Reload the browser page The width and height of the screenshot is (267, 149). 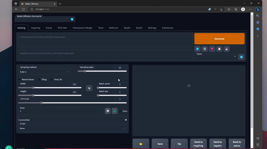point(23,9)
